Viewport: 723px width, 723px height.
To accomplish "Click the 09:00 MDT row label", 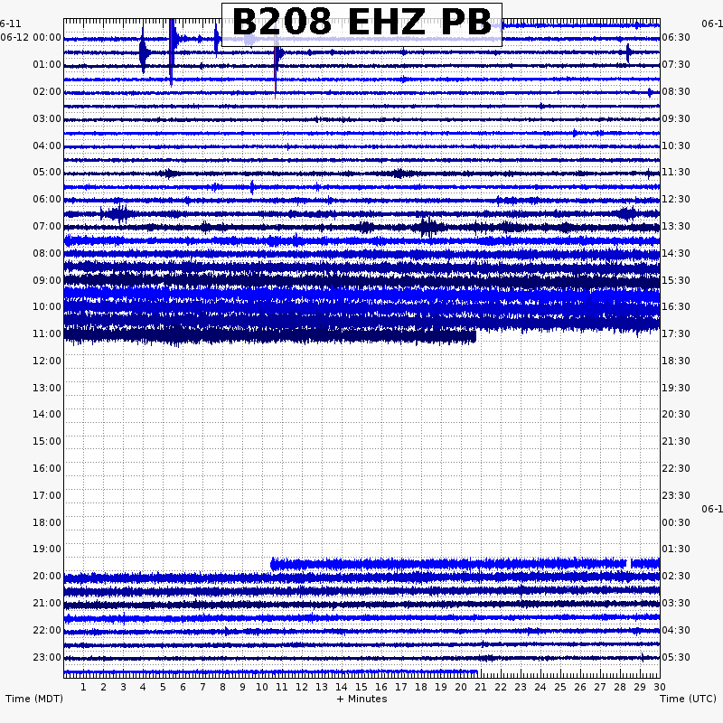I will 47,281.
